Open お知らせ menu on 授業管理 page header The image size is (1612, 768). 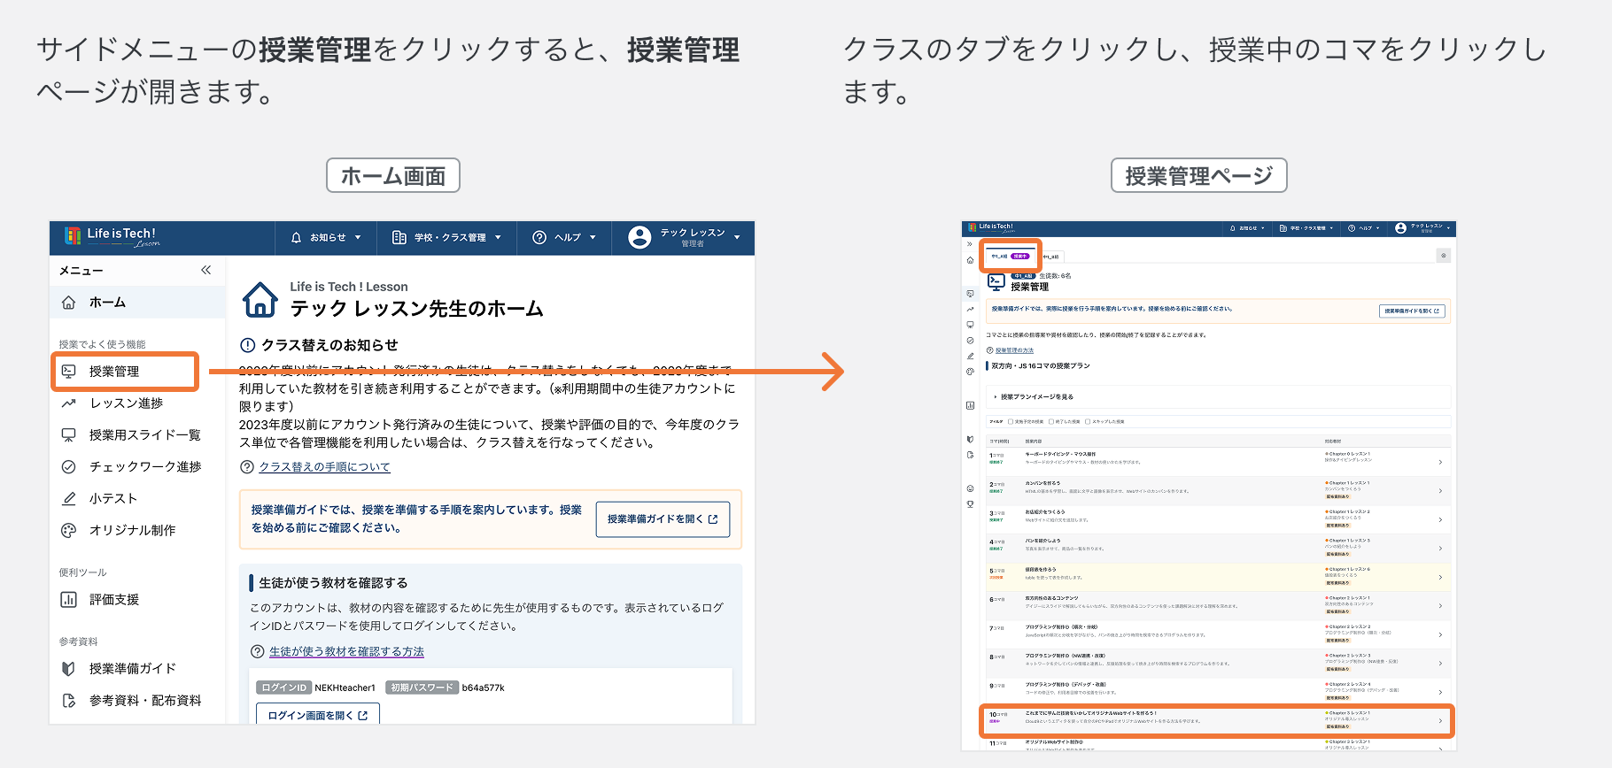tap(1247, 228)
